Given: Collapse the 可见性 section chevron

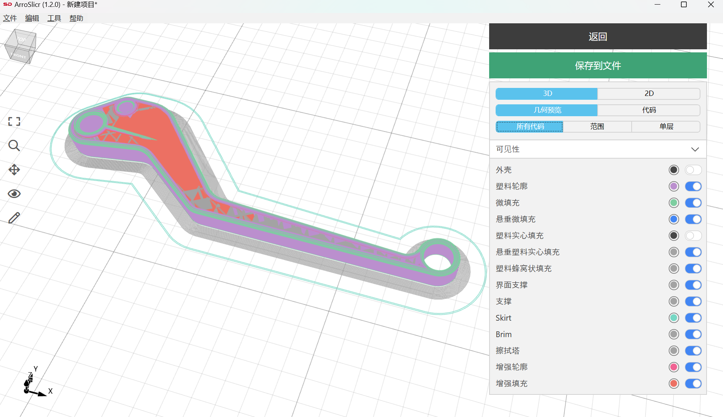Looking at the screenshot, I should (695, 149).
